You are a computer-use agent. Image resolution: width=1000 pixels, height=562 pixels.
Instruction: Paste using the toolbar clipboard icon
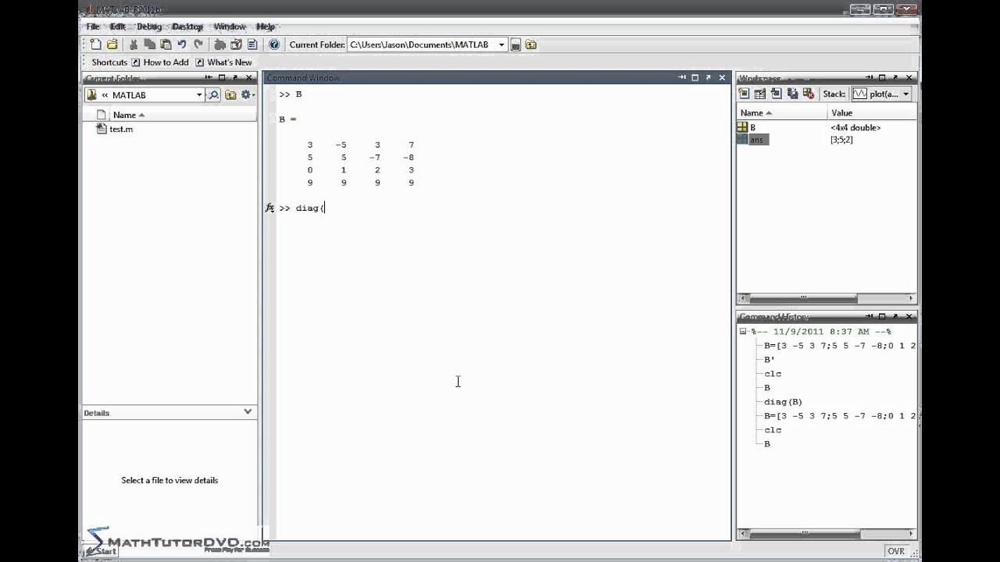(x=166, y=44)
